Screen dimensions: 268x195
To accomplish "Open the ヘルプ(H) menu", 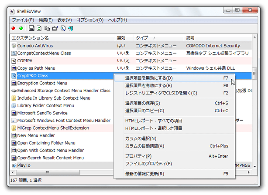I will 117,20.
